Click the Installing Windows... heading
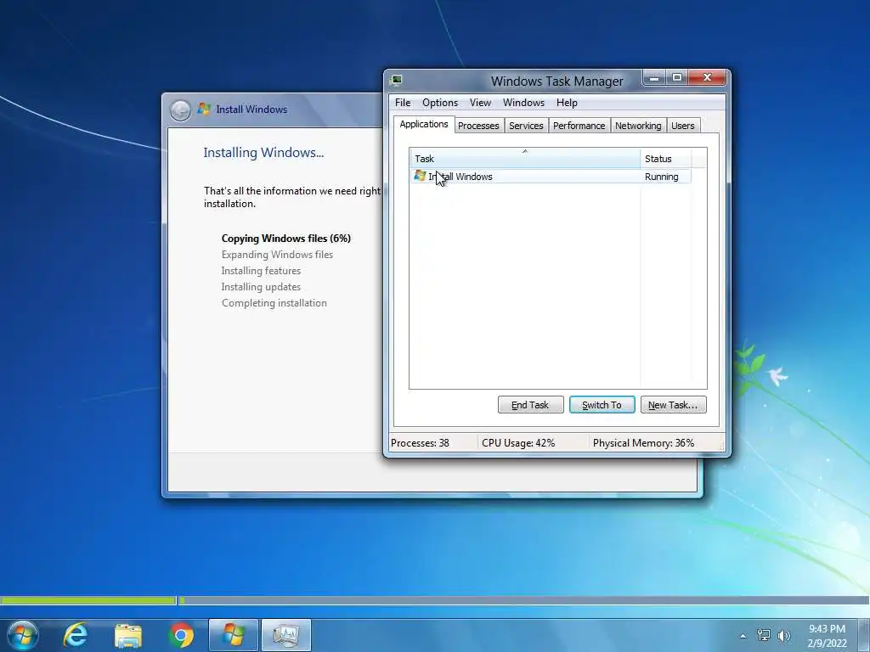 click(263, 153)
